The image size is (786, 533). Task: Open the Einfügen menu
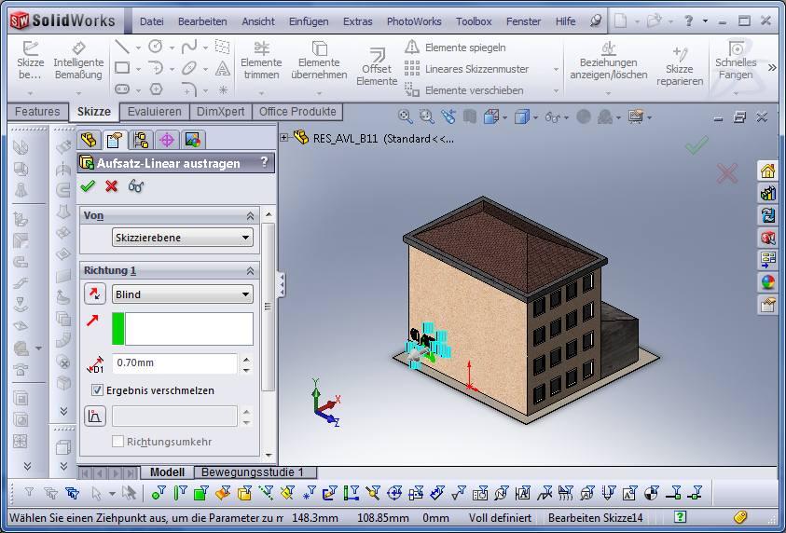(308, 21)
